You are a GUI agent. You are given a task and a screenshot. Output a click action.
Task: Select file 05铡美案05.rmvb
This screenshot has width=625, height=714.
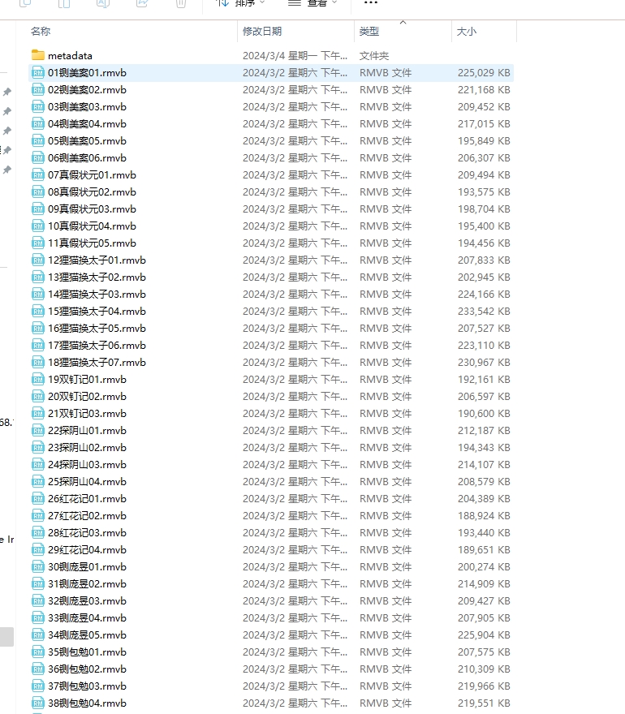point(87,141)
